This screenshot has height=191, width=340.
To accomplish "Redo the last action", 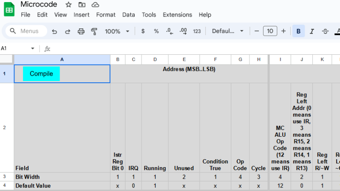I will click(67, 31).
